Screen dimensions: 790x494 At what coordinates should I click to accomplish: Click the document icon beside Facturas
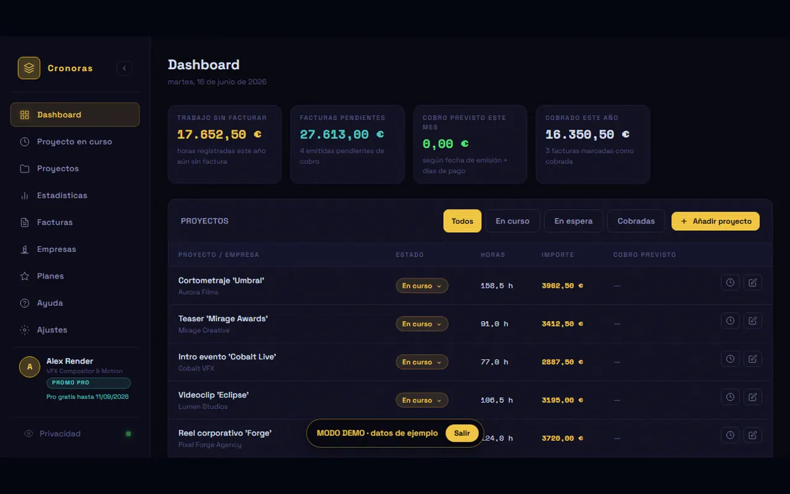point(25,222)
